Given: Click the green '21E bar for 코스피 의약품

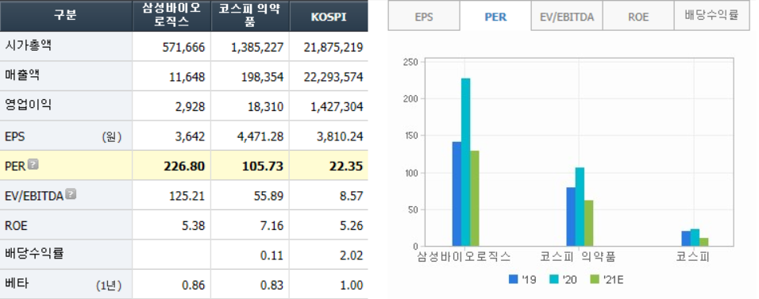Looking at the screenshot, I should [588, 223].
